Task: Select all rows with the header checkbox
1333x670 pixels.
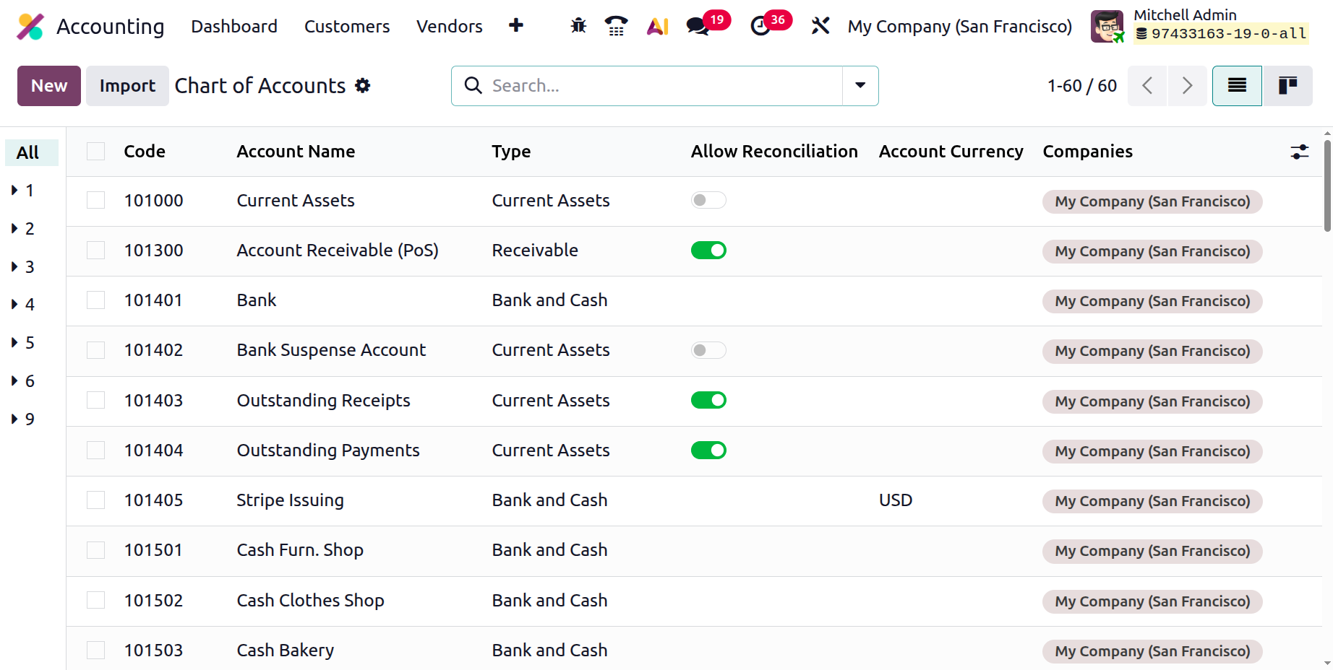Action: [x=96, y=152]
